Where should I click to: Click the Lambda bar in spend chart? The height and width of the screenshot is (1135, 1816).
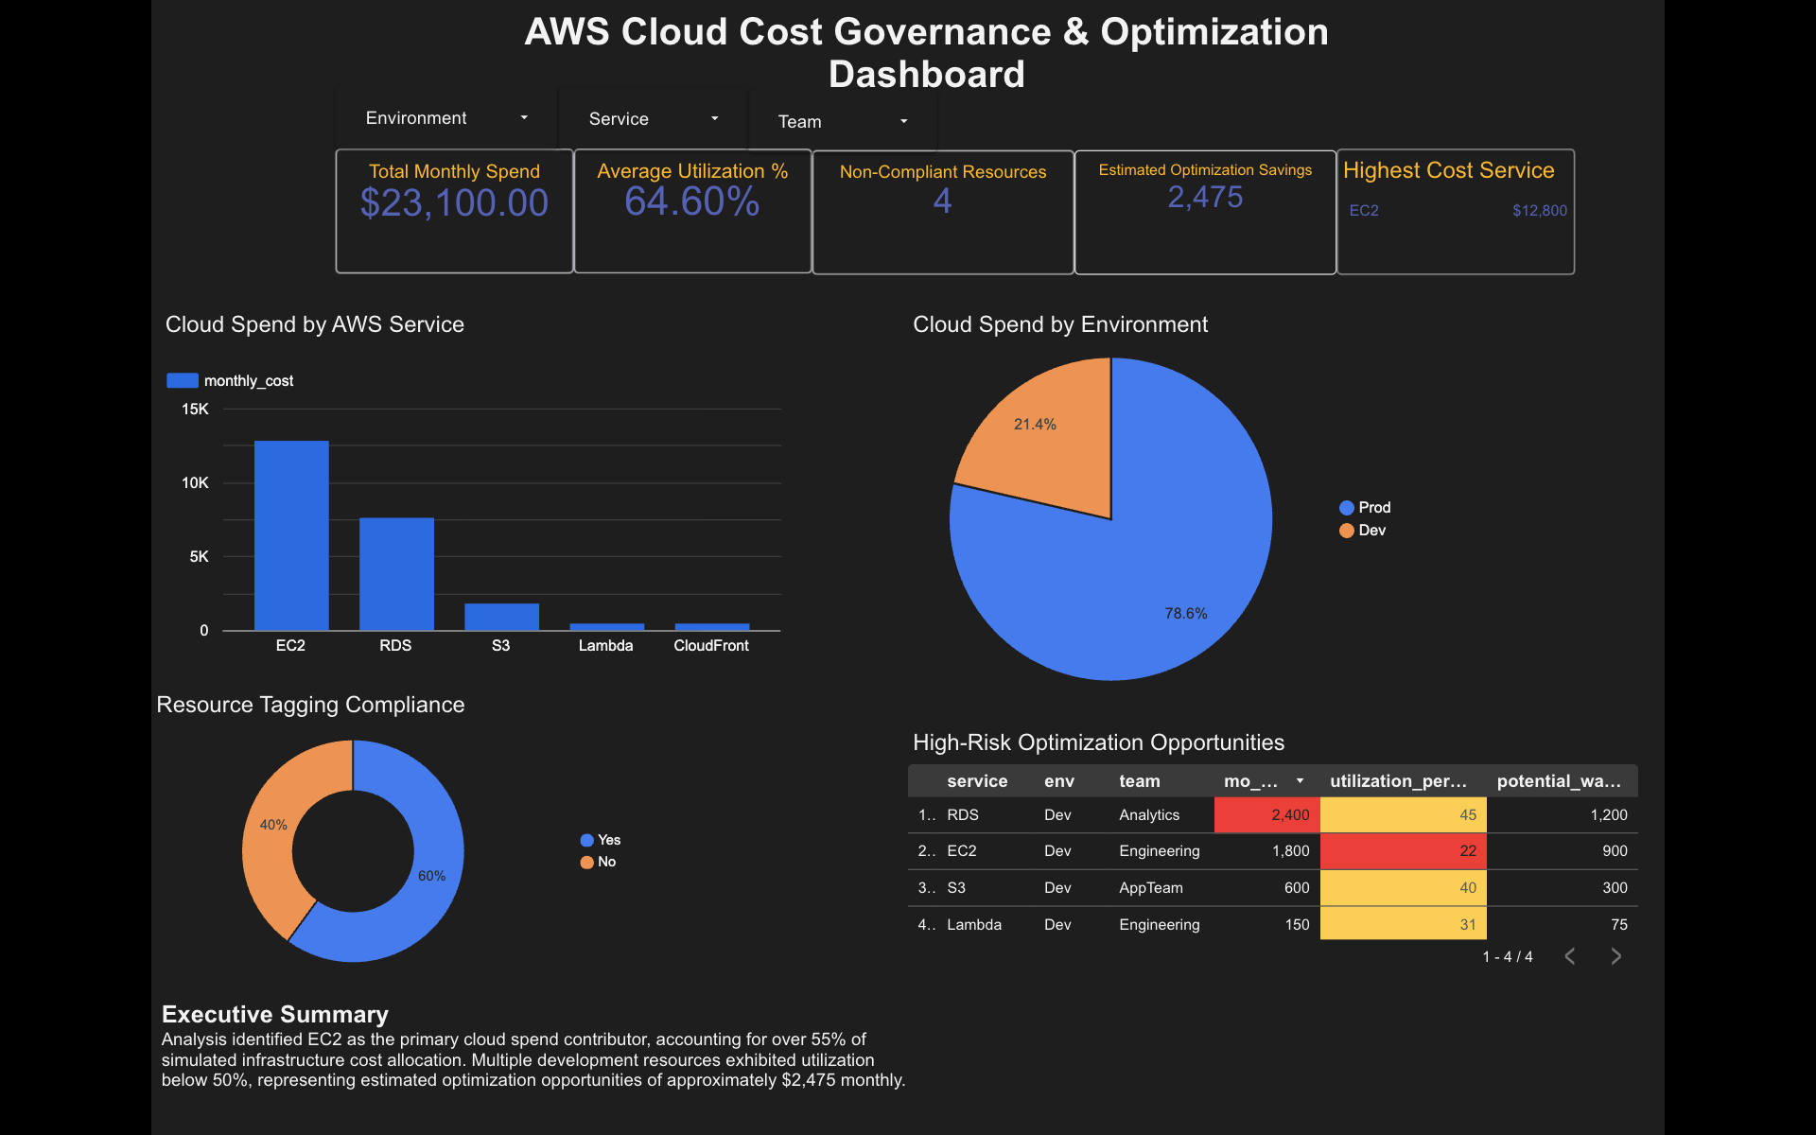pos(606,627)
